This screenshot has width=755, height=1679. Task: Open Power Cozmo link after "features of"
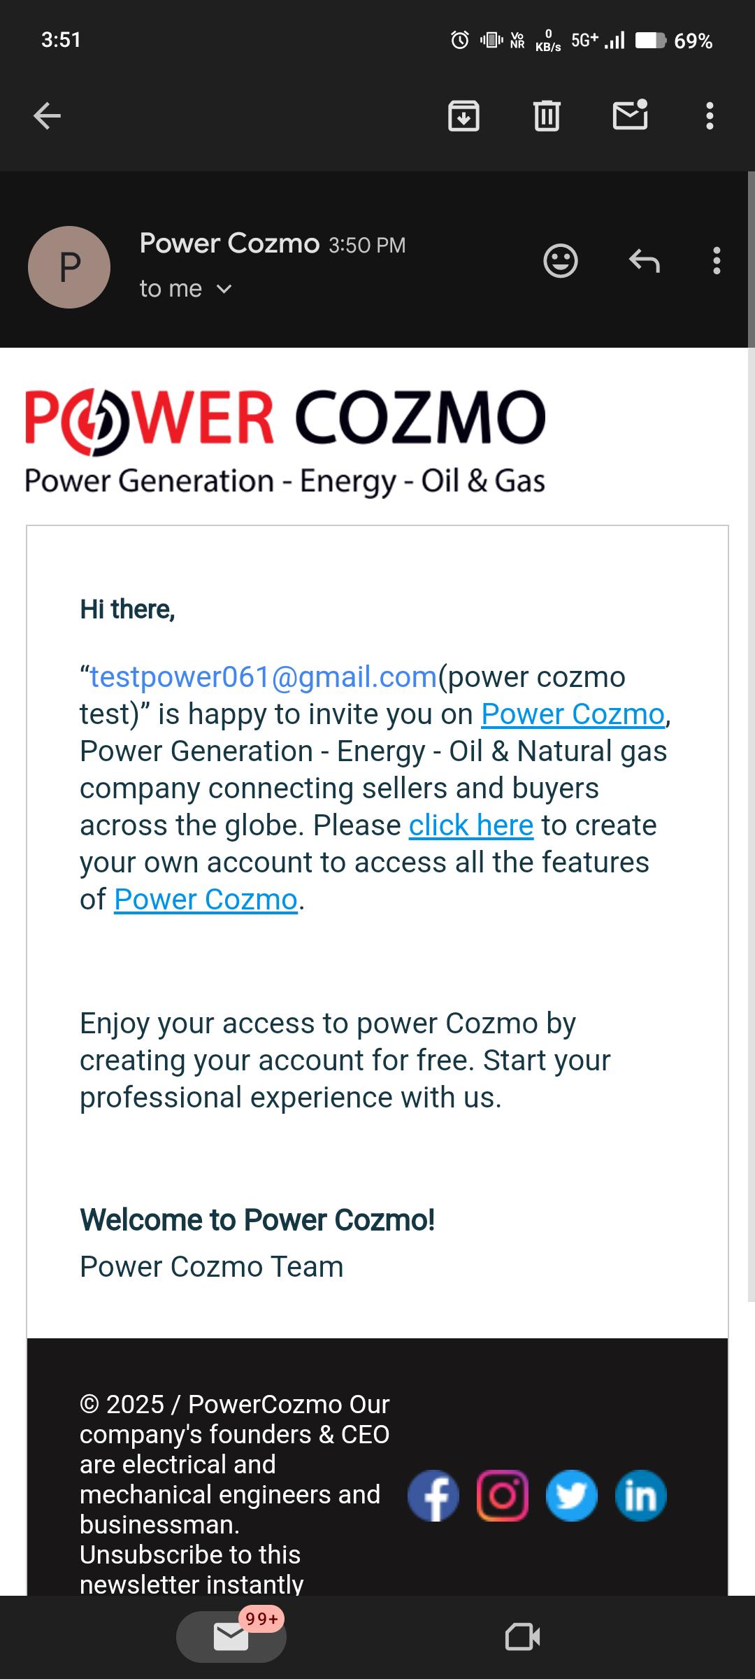coord(206,900)
